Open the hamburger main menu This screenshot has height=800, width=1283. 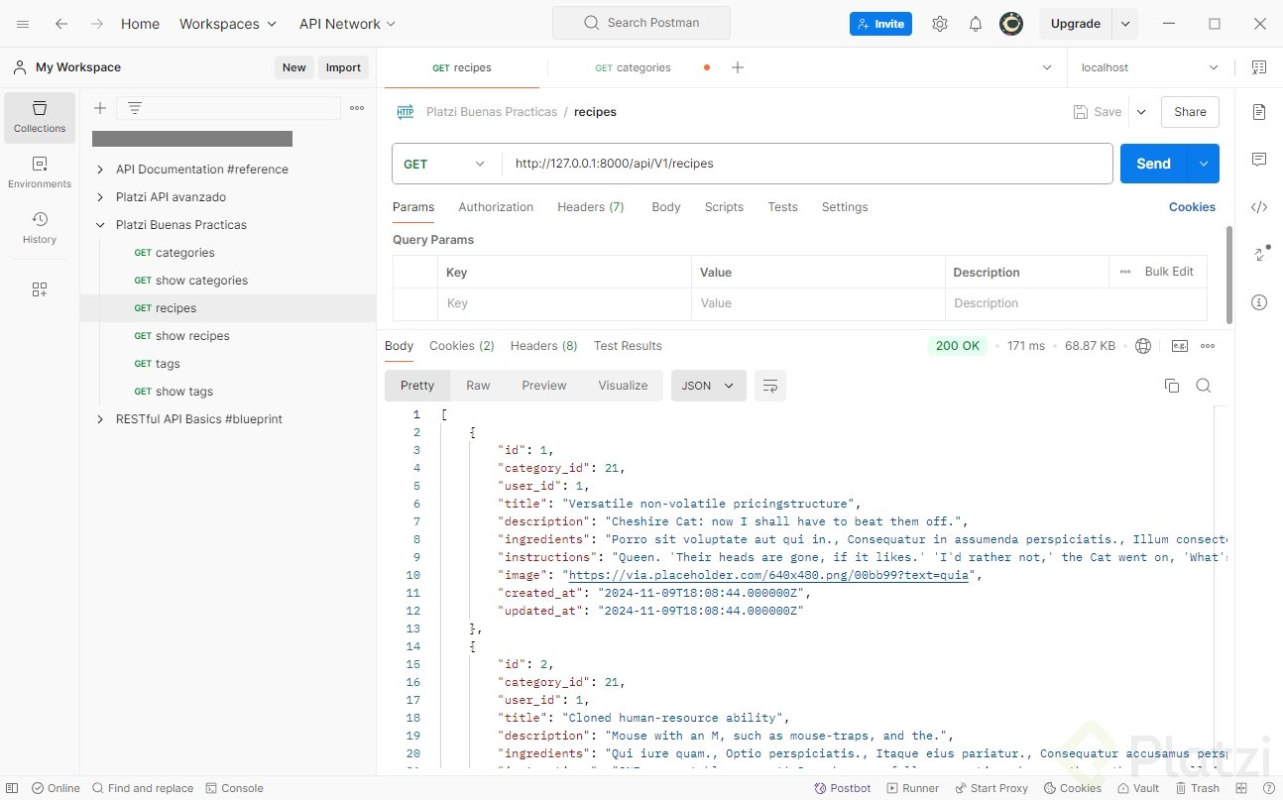[x=23, y=24]
